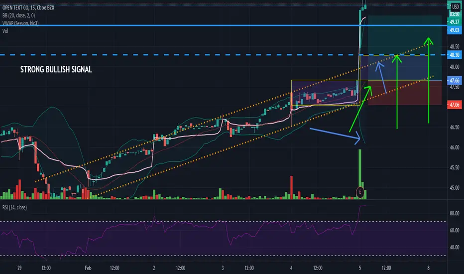Click the RSI 80.00 scale value

(x=455, y=213)
